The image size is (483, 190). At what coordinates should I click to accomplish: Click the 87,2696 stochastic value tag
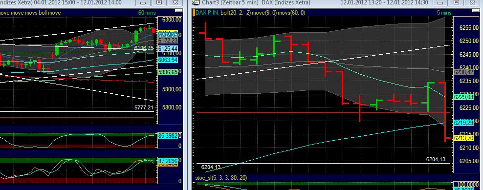pyautogui.click(x=167, y=161)
